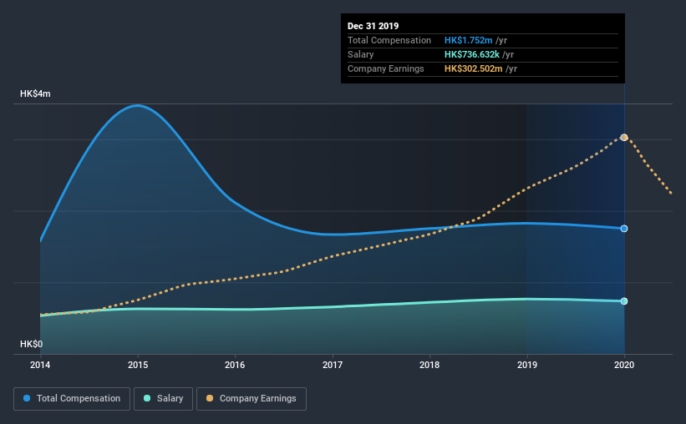Click the Total Compensation row label in tooltip
This screenshot has height=424, width=686.
click(x=389, y=40)
